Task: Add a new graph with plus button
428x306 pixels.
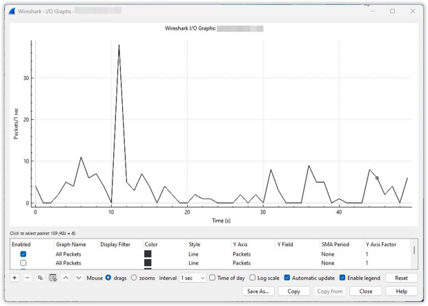Action: point(14,278)
